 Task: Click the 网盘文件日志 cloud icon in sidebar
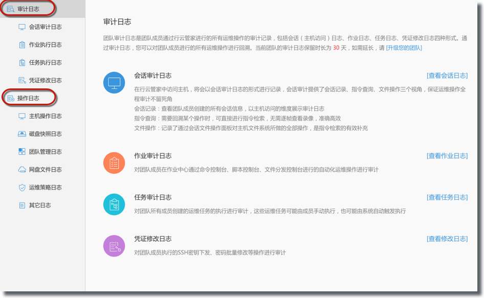pyautogui.click(x=22, y=170)
